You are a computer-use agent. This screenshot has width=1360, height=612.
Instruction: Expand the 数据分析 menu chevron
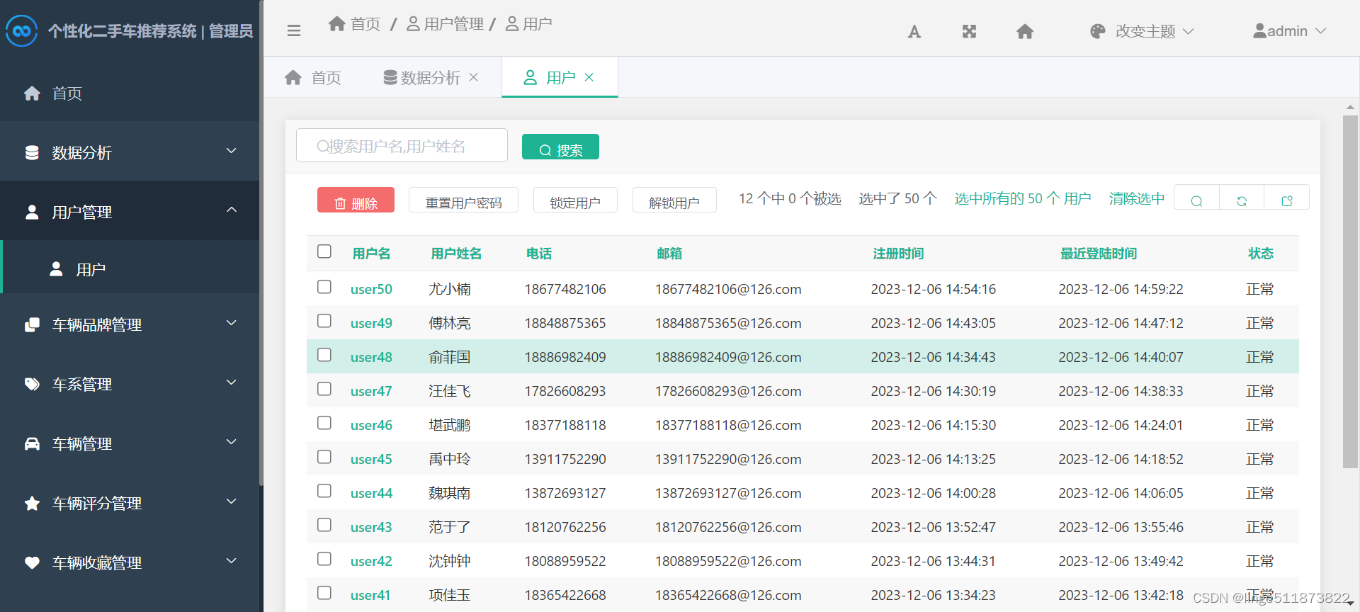click(231, 151)
